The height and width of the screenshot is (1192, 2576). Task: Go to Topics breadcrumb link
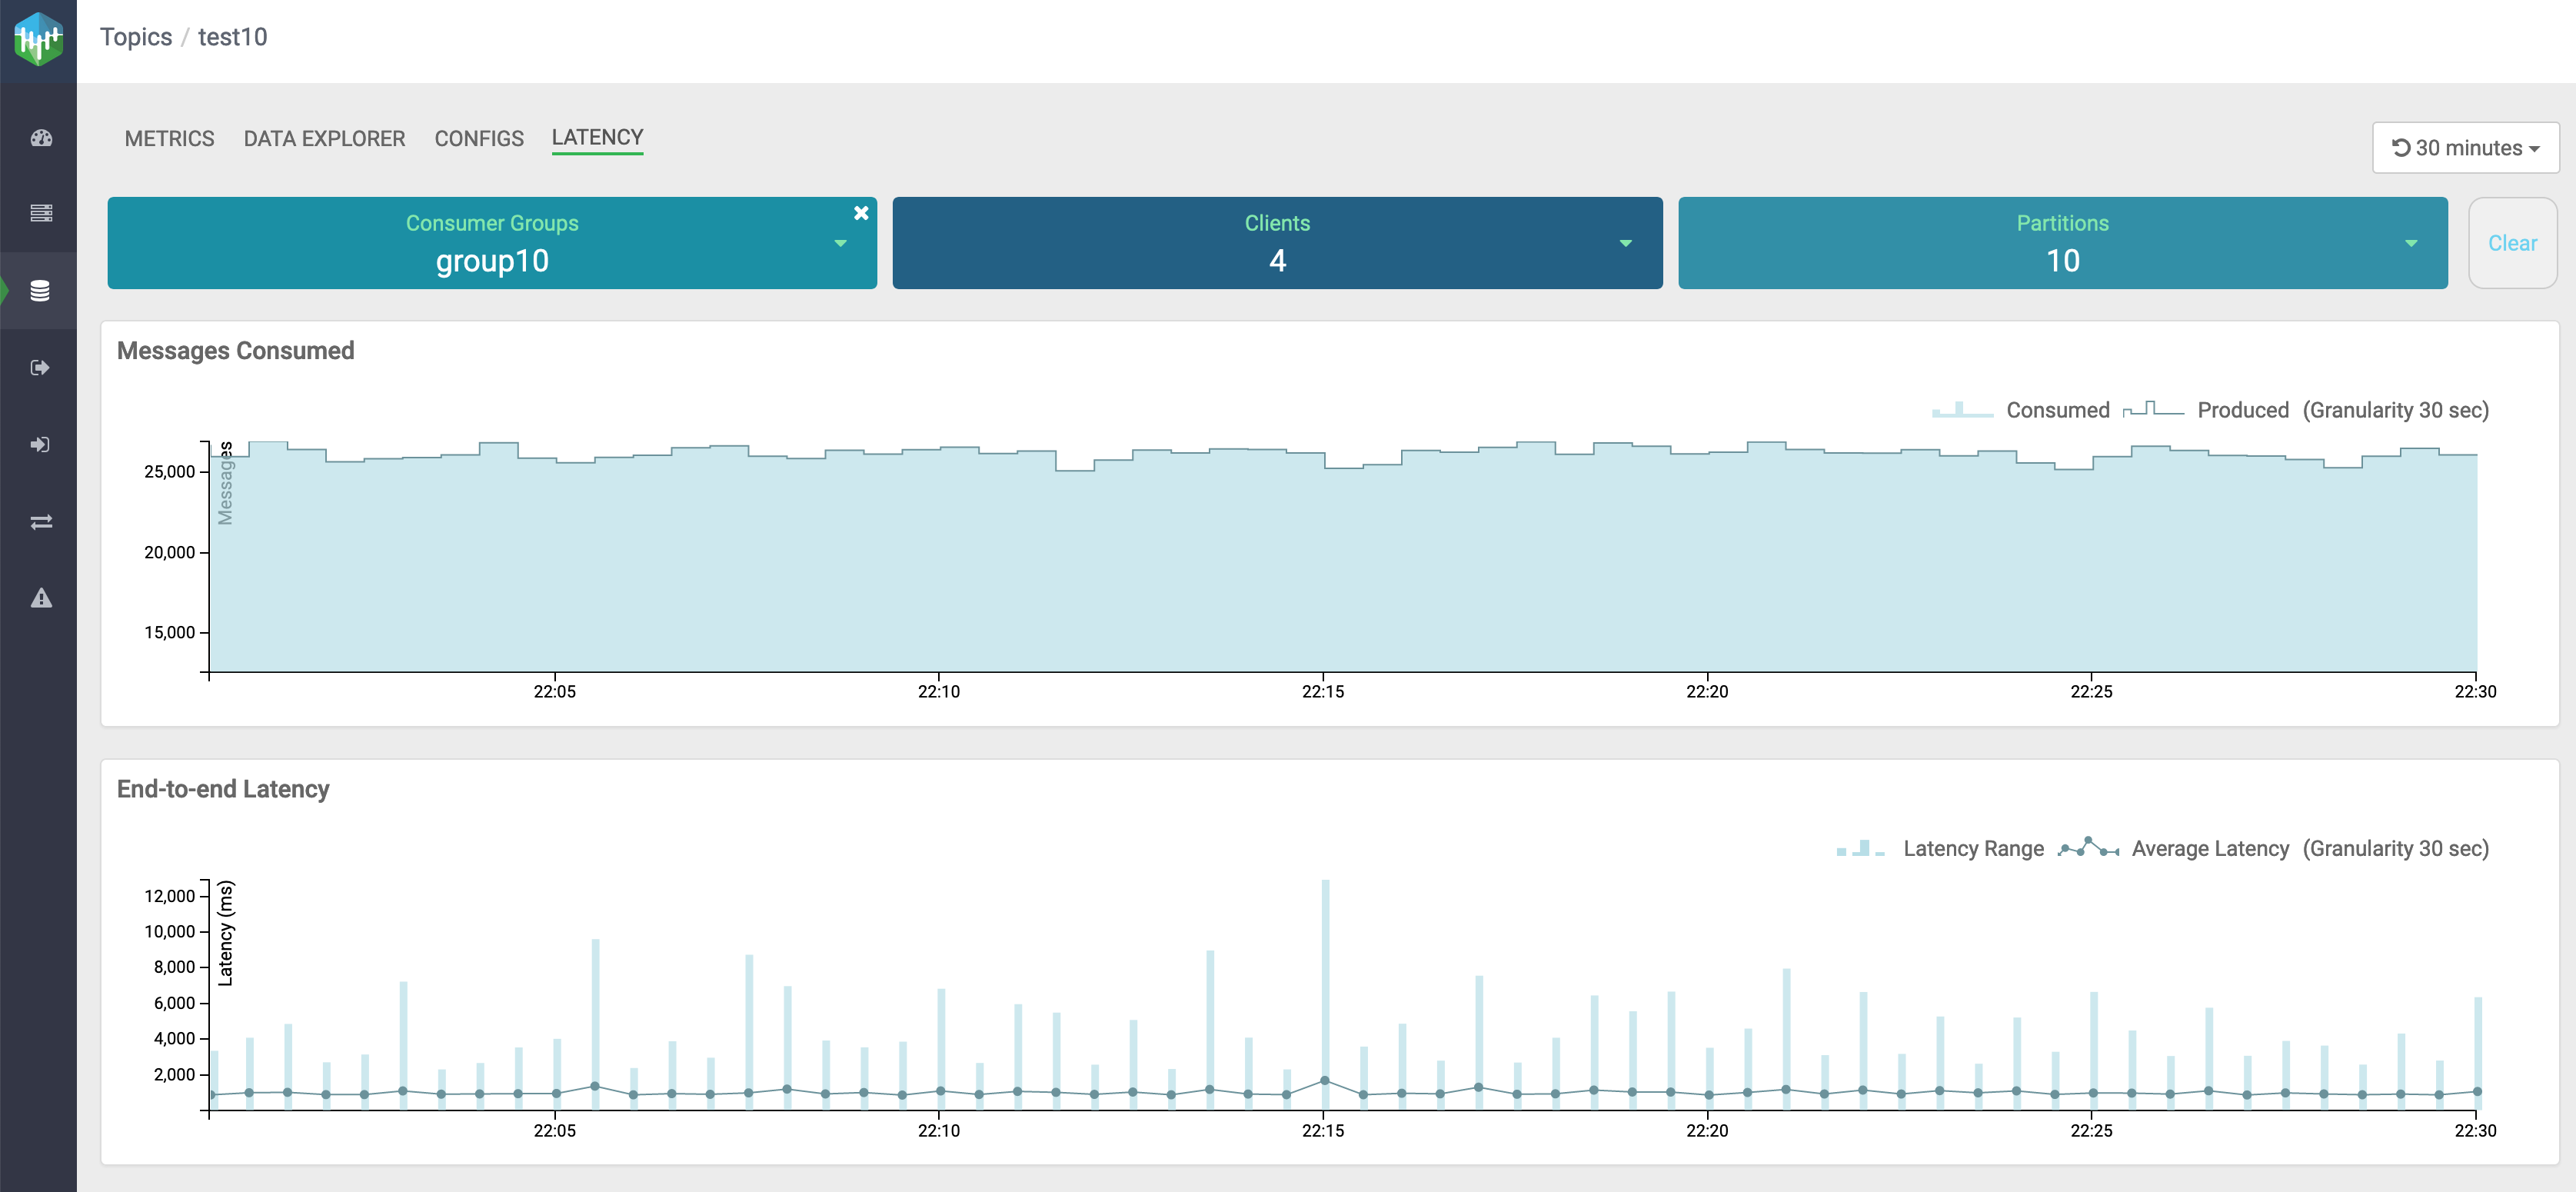pyautogui.click(x=136, y=37)
